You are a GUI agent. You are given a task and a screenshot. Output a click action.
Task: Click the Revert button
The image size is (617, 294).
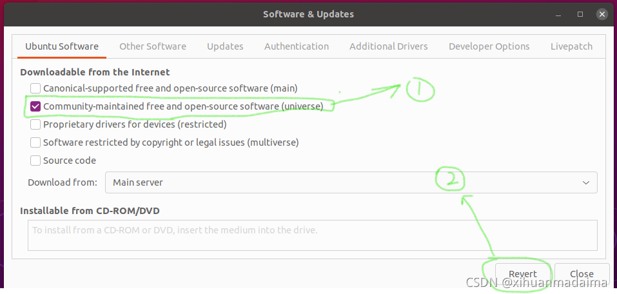523,274
